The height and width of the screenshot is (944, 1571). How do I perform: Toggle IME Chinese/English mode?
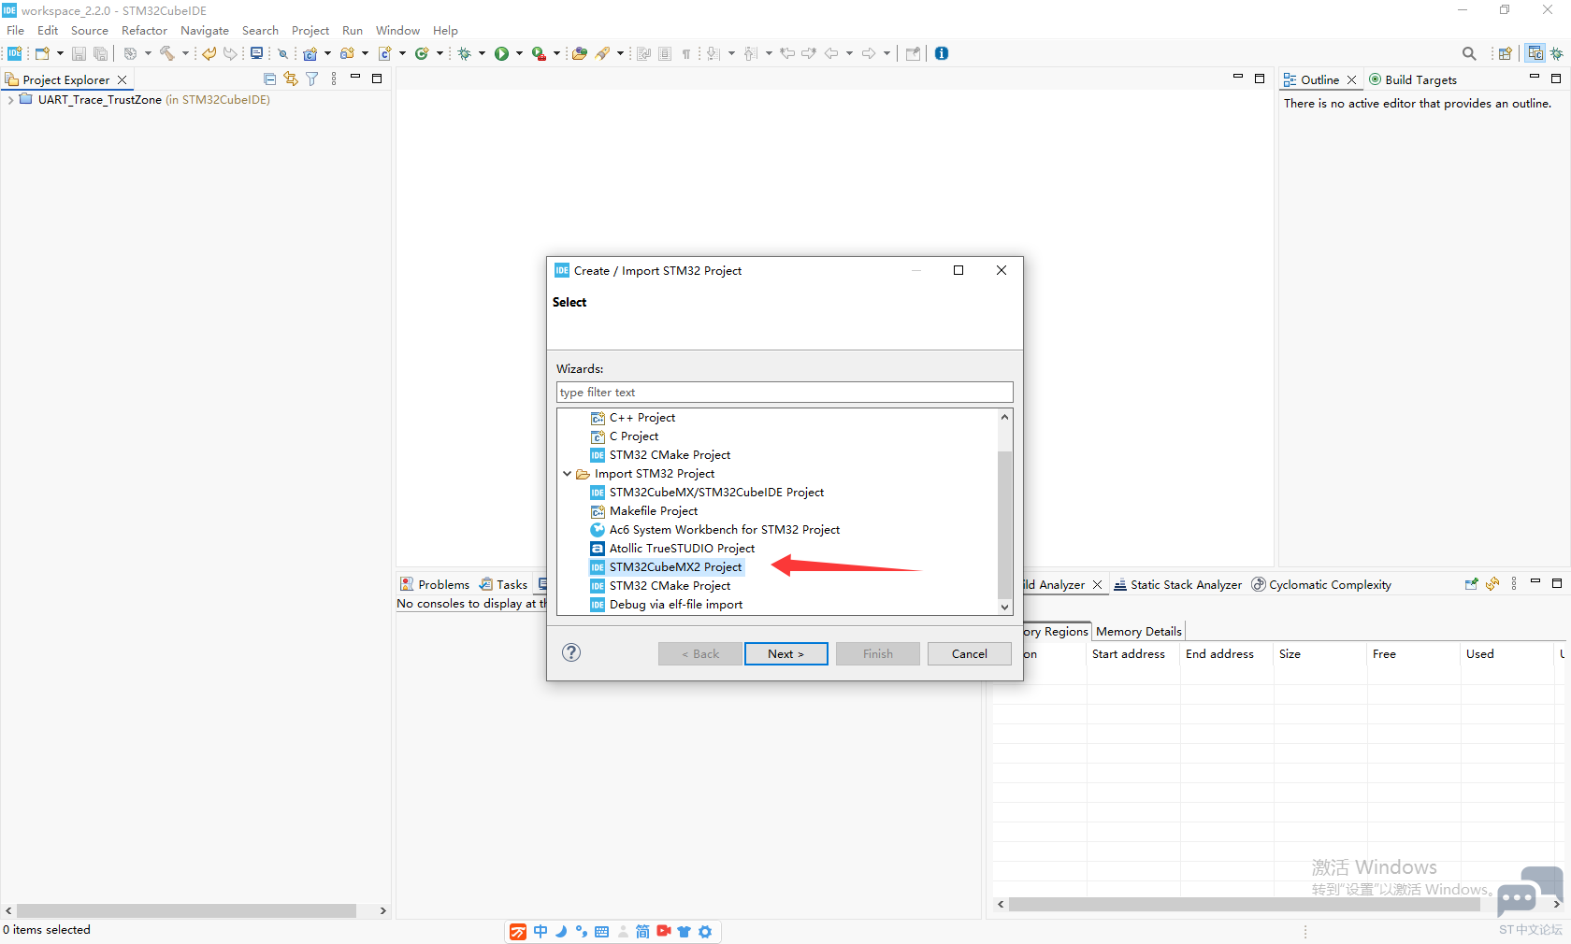pyautogui.click(x=540, y=932)
